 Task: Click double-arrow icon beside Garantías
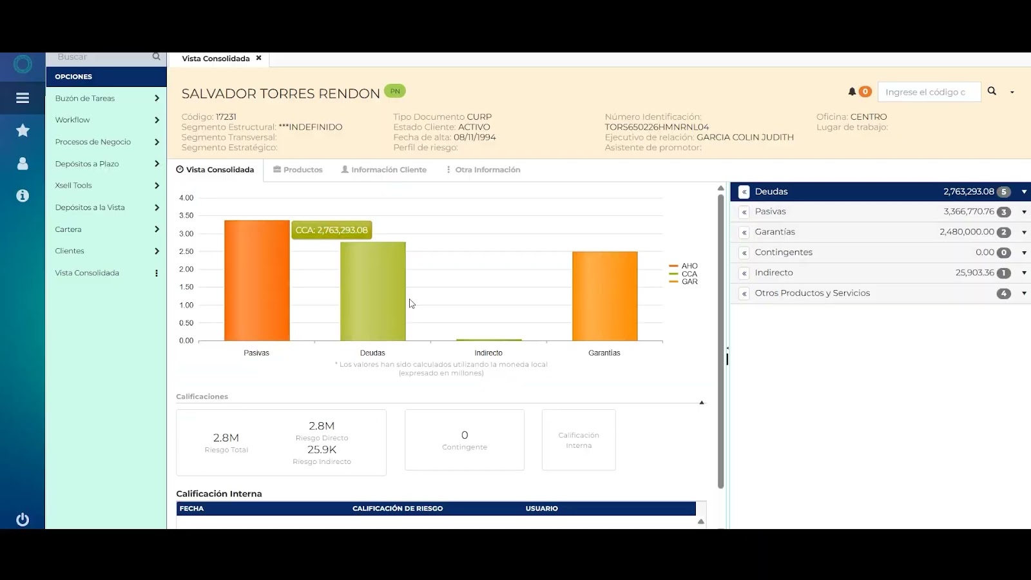(x=744, y=232)
